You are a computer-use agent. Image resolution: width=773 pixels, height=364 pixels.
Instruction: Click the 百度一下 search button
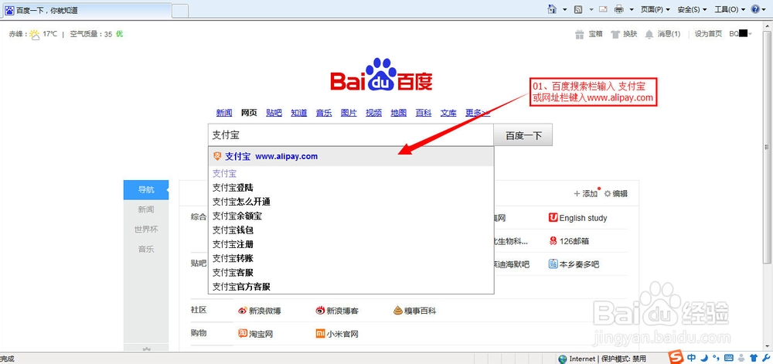(523, 135)
